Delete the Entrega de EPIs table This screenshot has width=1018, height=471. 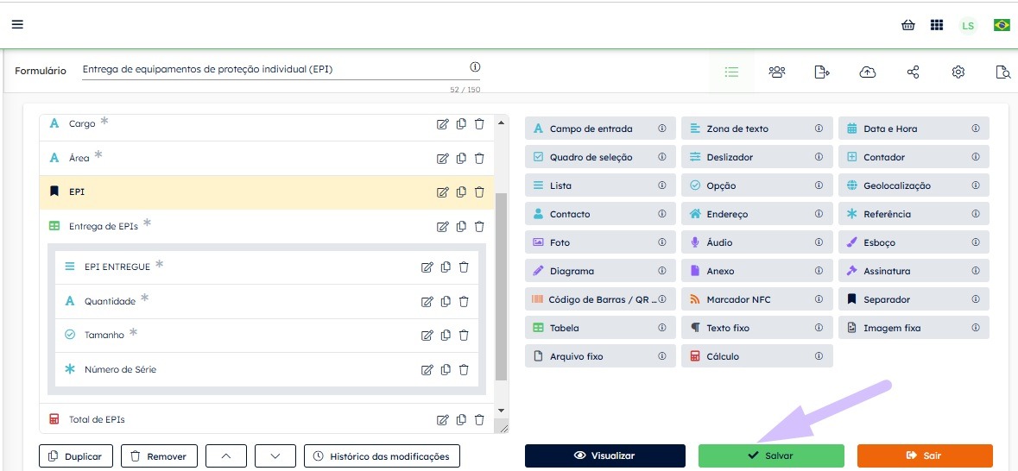[x=479, y=226]
